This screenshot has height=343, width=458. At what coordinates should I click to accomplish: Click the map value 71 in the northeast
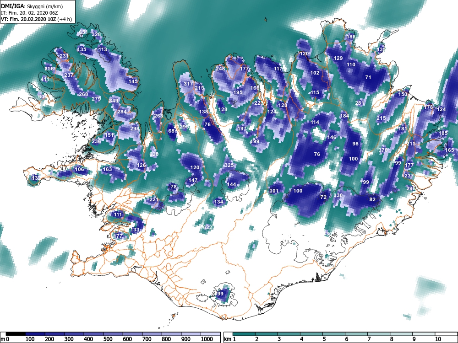(368, 77)
